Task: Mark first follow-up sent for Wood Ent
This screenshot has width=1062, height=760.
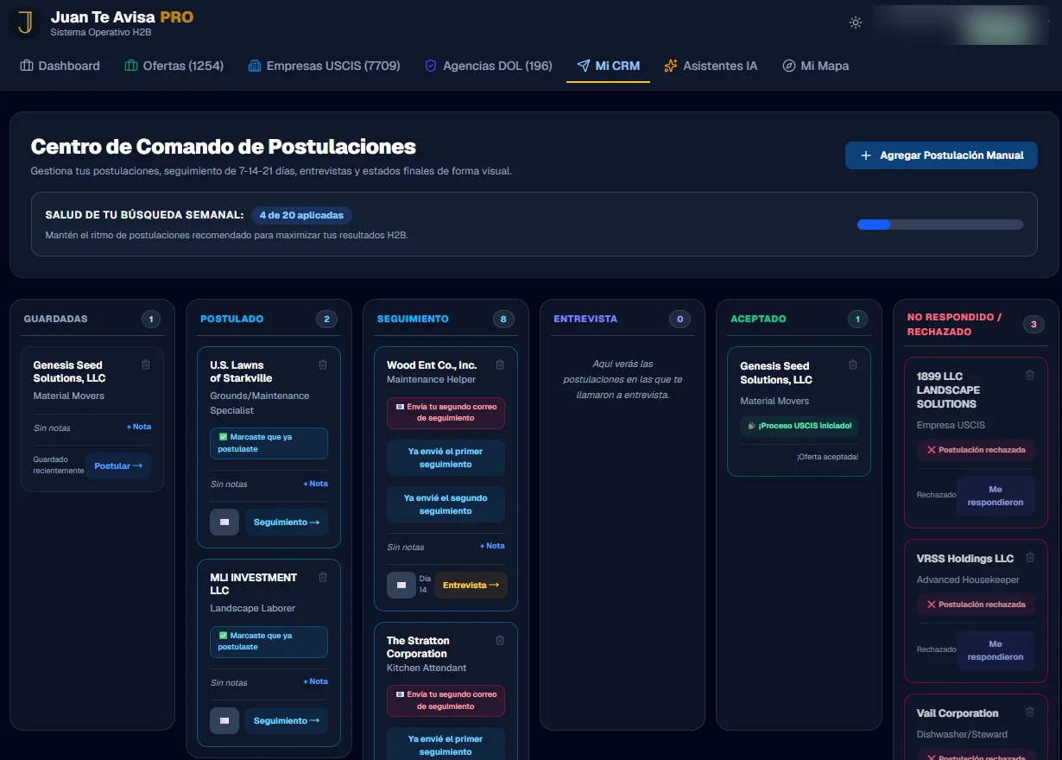Action: [446, 458]
